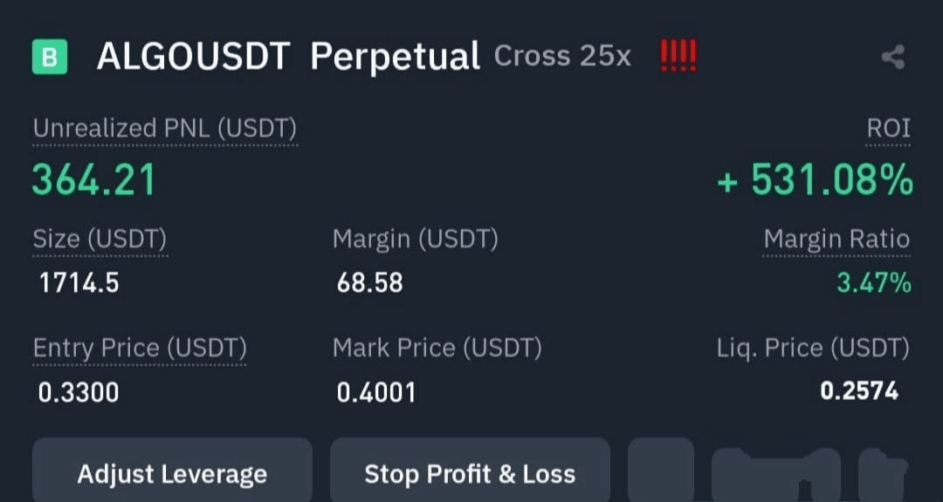The height and width of the screenshot is (502, 943).
Task: Tap the Cross 25x margin mode label
Action: 561,57
